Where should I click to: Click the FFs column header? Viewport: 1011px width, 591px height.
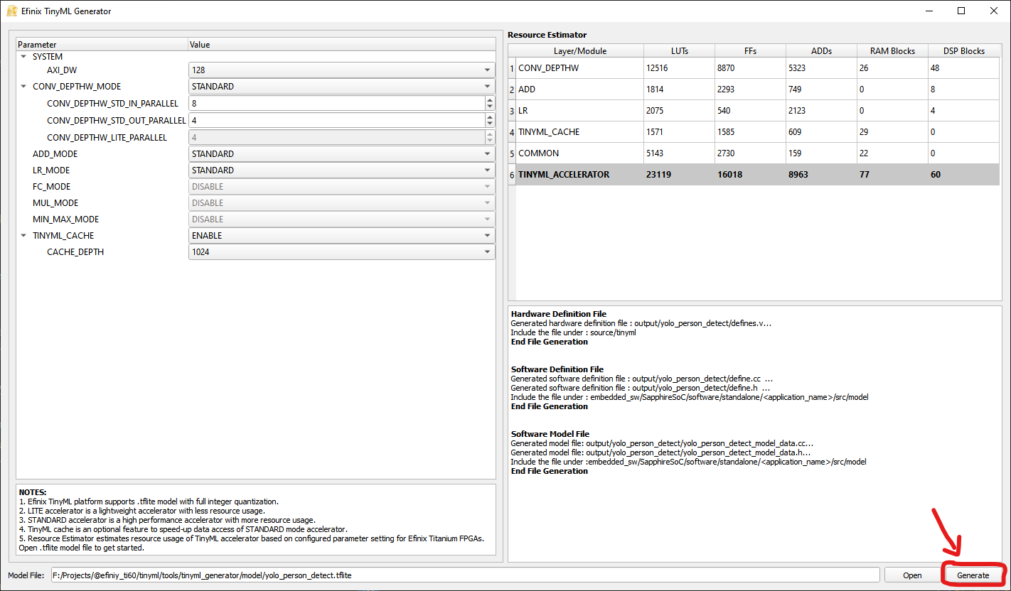[750, 51]
